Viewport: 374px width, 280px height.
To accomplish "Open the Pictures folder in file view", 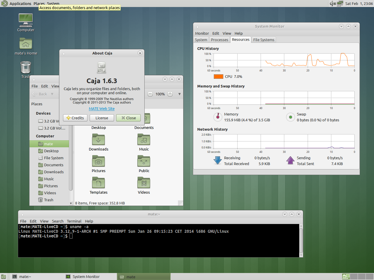I will (98, 162).
